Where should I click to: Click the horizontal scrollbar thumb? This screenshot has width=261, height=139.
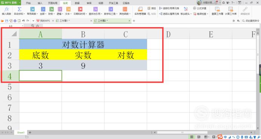coord(182,132)
